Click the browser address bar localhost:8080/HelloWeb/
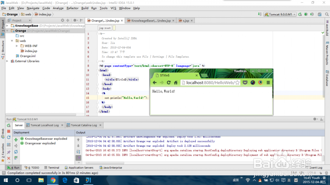 coord(210,82)
